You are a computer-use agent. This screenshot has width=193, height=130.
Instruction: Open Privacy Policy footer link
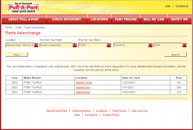(x=111, y=115)
